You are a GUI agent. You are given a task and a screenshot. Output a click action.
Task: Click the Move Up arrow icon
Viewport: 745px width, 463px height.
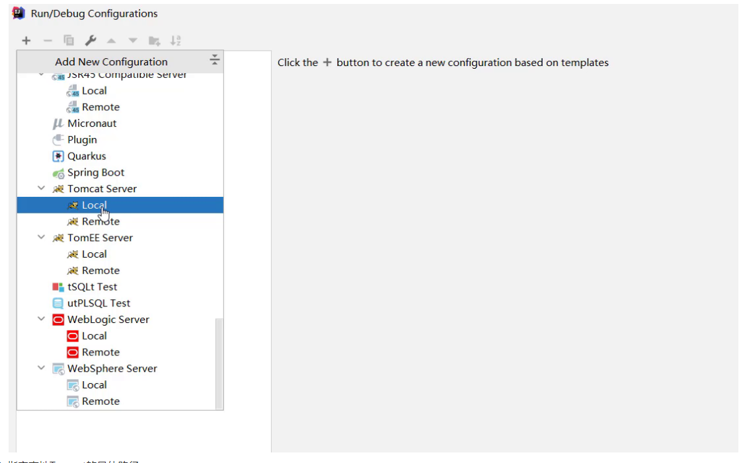tap(111, 41)
